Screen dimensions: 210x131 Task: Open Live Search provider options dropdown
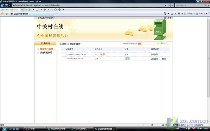click(x=208, y=5)
